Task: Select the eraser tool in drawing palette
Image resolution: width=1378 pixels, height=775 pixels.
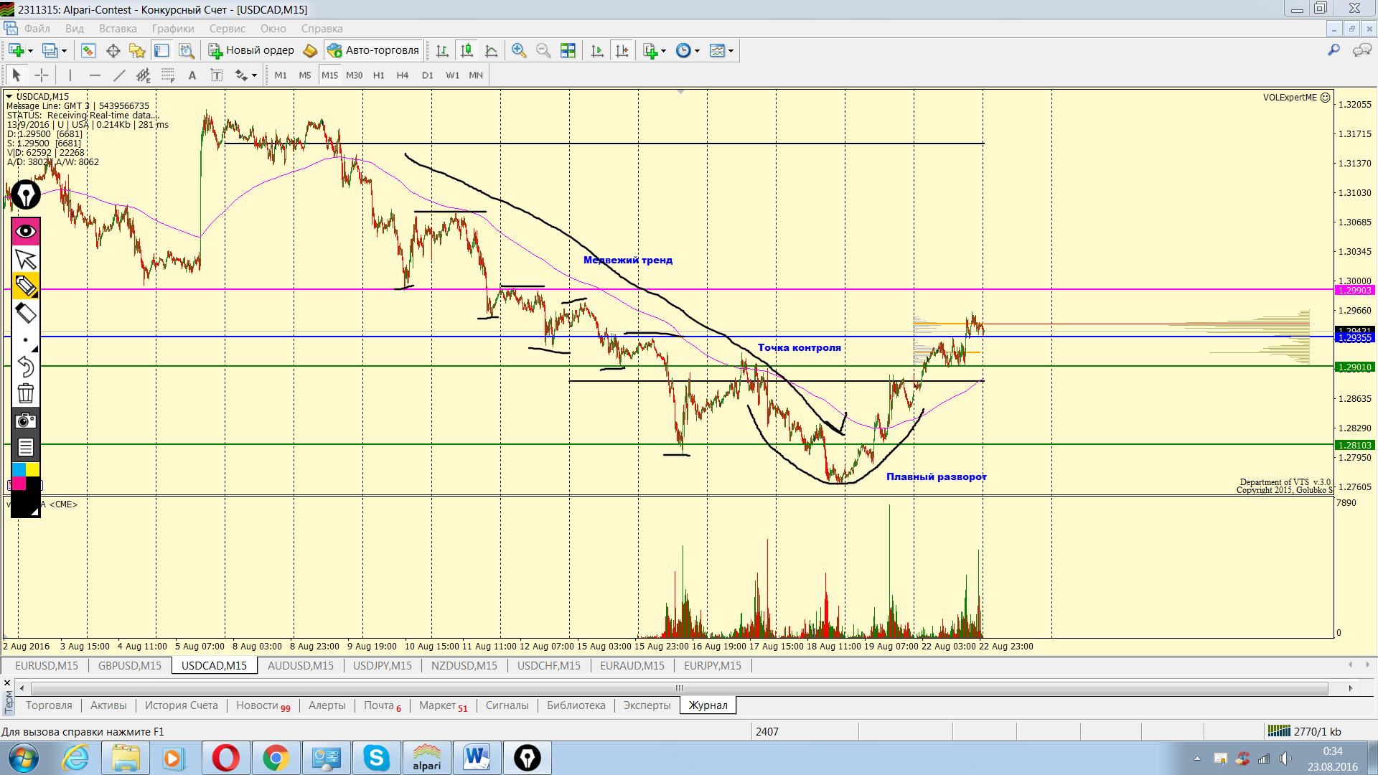Action: point(26,313)
